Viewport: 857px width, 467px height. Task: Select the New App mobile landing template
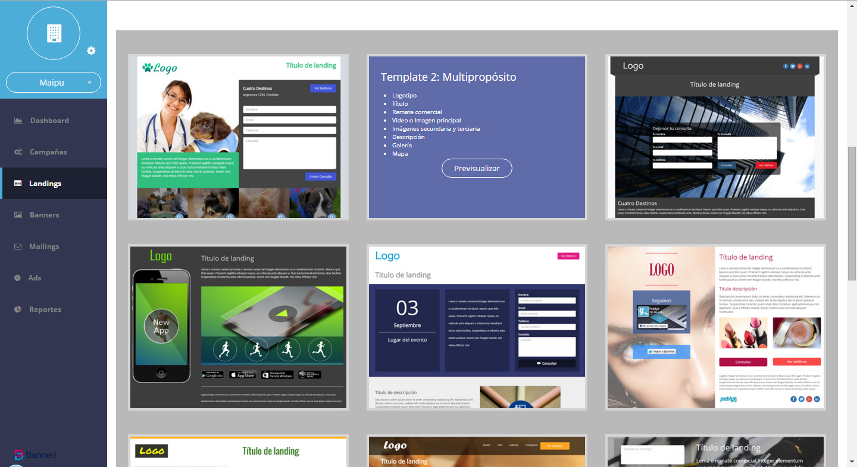coord(239,327)
